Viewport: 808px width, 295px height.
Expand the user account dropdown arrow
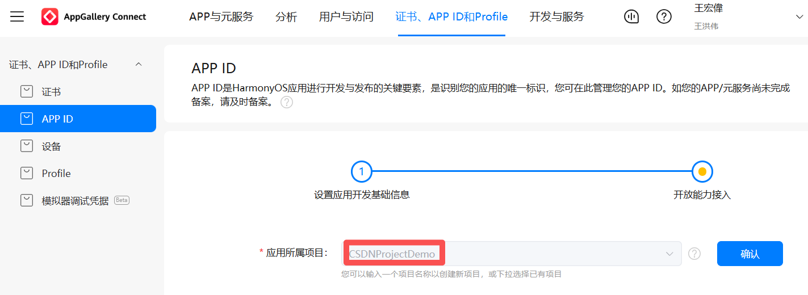799,17
